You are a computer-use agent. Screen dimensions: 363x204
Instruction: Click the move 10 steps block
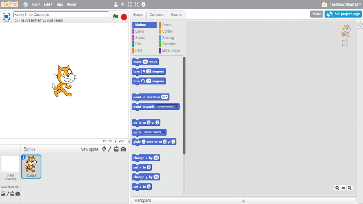145,62
